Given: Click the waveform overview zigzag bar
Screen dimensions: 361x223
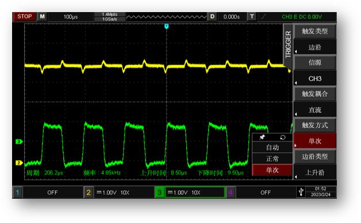Looking at the screenshot, I should pos(166,17).
